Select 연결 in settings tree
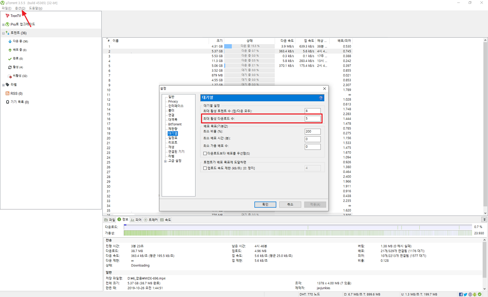Screen dimensions: 488x297 coord(171,115)
